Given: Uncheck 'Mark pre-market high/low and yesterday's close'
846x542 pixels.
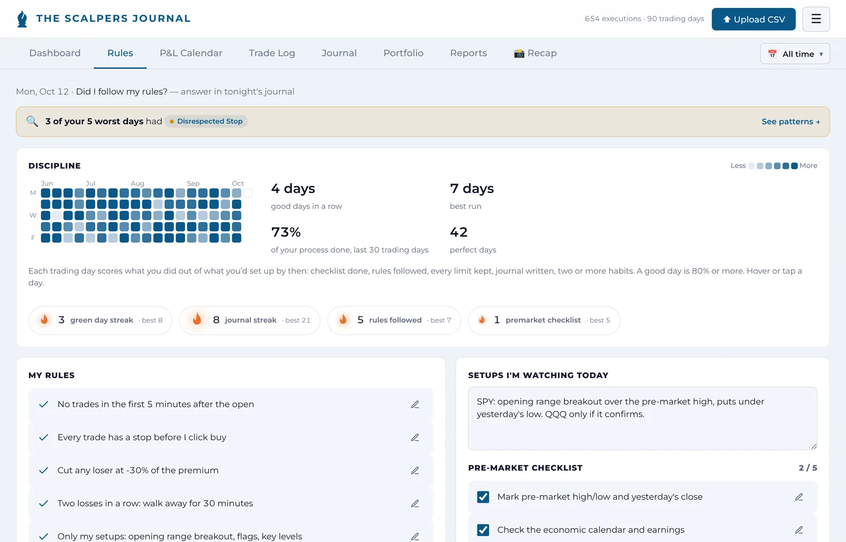Looking at the screenshot, I should click(483, 497).
